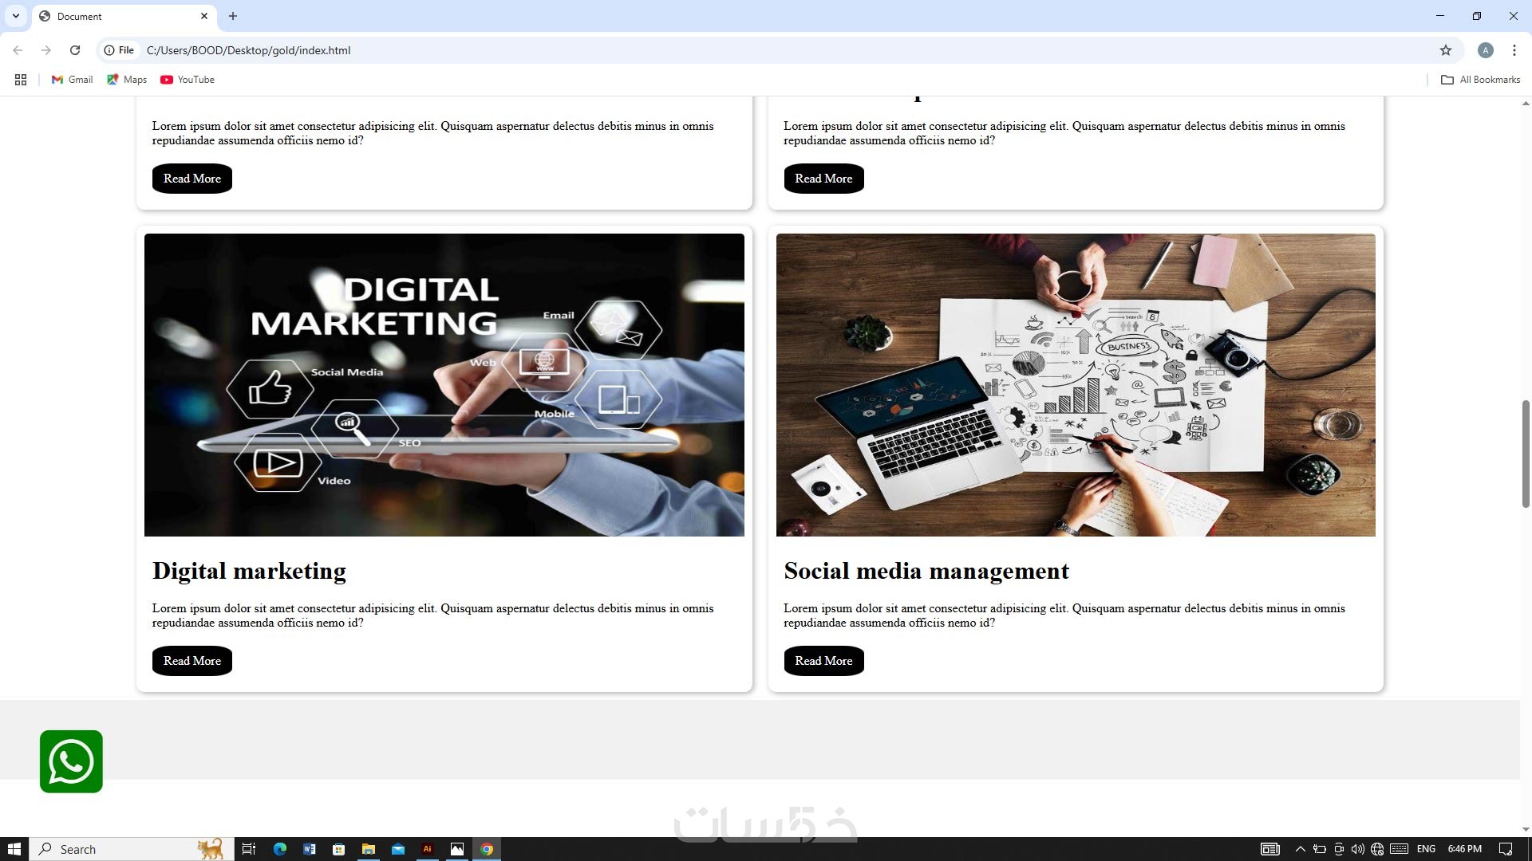Launch Adobe Illustrator from taskbar
The width and height of the screenshot is (1532, 861).
[427, 849]
